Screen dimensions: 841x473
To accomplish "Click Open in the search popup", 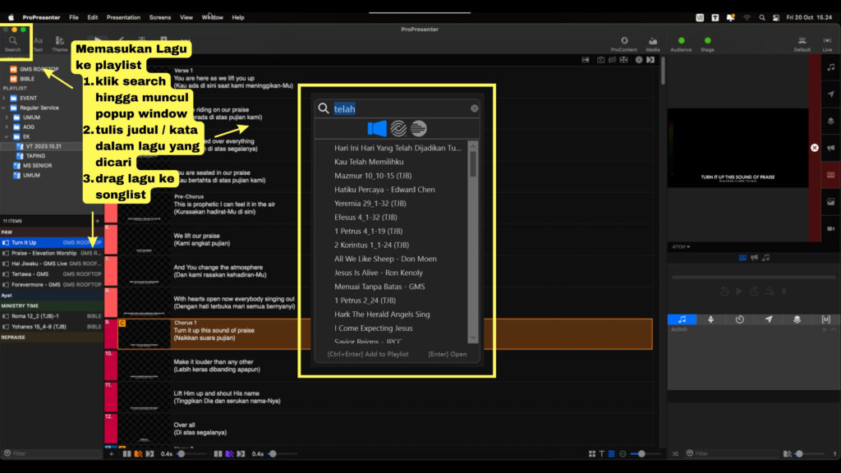I will (x=448, y=354).
